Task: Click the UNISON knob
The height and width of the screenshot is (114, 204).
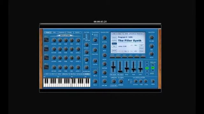Action: (113, 81)
